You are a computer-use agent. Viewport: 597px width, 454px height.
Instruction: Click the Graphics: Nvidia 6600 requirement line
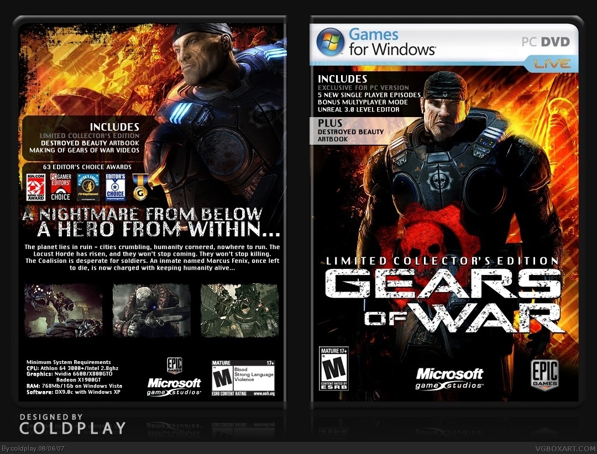point(69,374)
